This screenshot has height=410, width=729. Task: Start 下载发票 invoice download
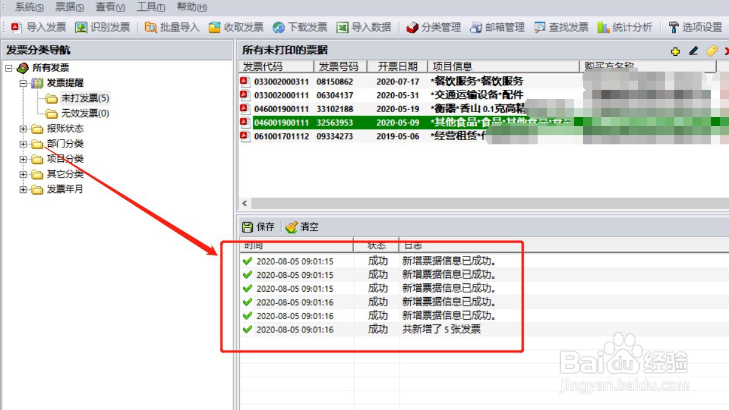tap(304, 27)
